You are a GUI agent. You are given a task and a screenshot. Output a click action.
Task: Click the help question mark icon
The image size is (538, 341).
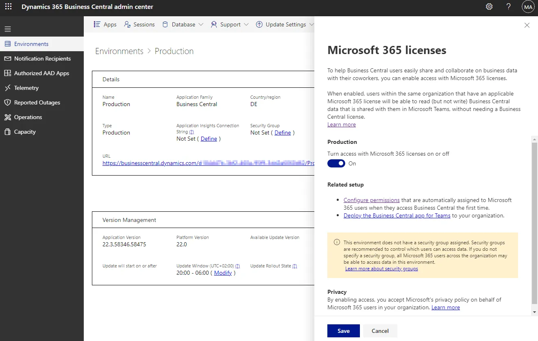(x=508, y=7)
